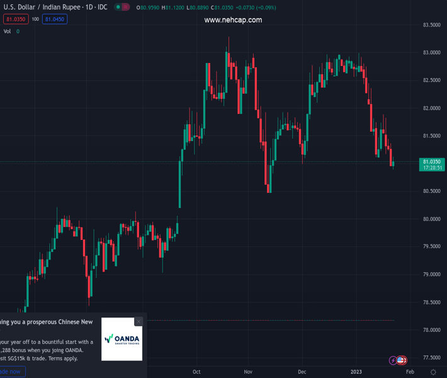Screen dimensions: 447x378
Task: Click the Nov label on the time axis
Action: click(248, 372)
